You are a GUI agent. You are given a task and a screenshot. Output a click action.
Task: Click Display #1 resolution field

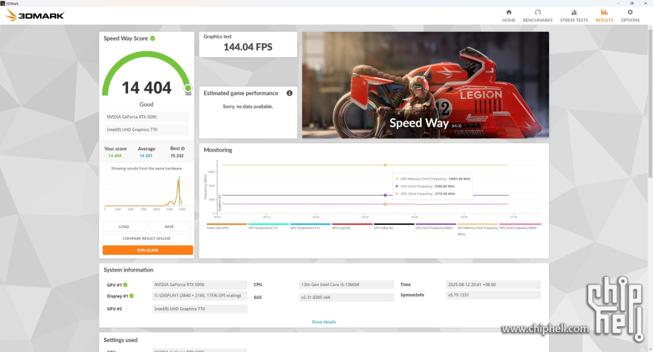pyautogui.click(x=199, y=295)
